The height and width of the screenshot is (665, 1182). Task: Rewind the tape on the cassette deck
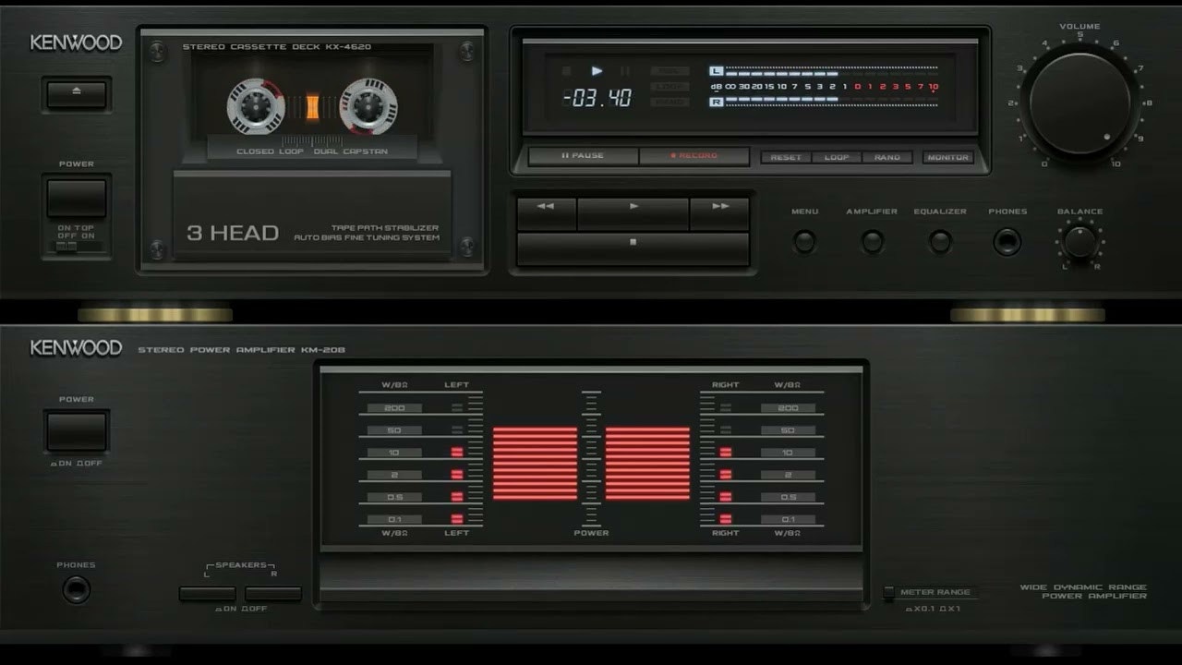547,213
